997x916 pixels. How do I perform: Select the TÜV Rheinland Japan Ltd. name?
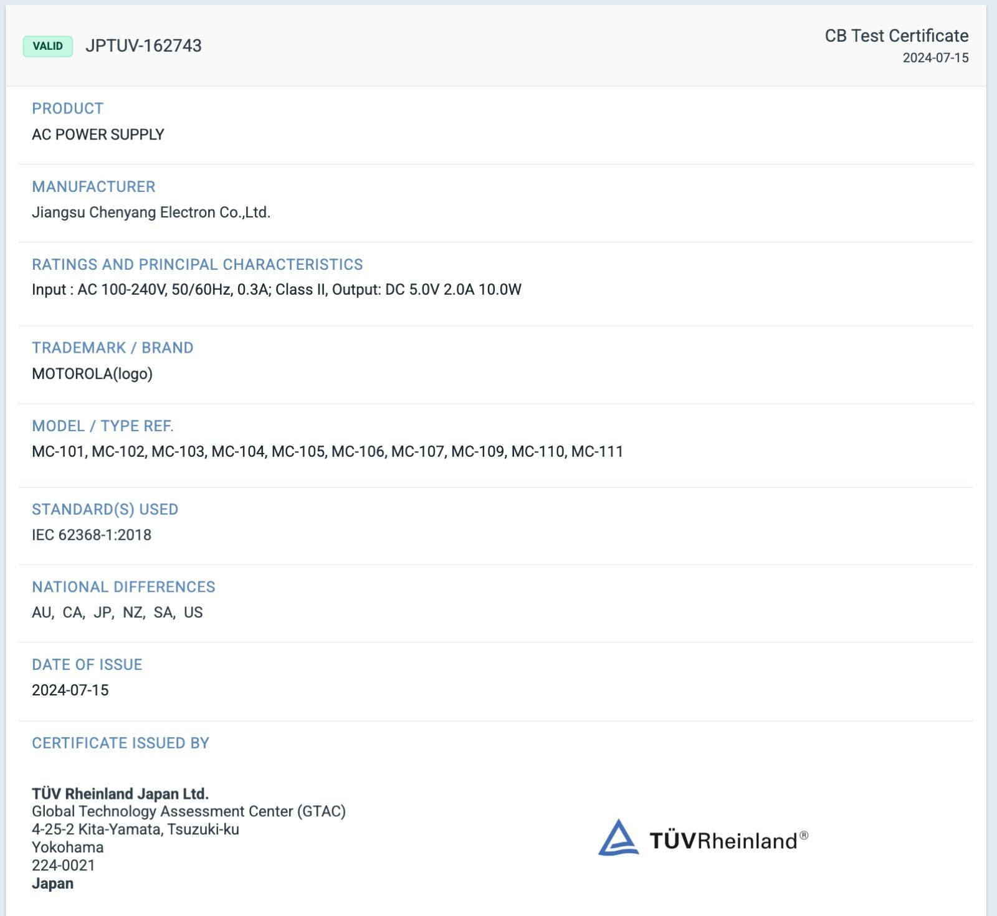(x=120, y=794)
